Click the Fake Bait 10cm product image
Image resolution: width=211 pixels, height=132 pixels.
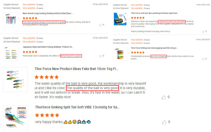coord(15,79)
